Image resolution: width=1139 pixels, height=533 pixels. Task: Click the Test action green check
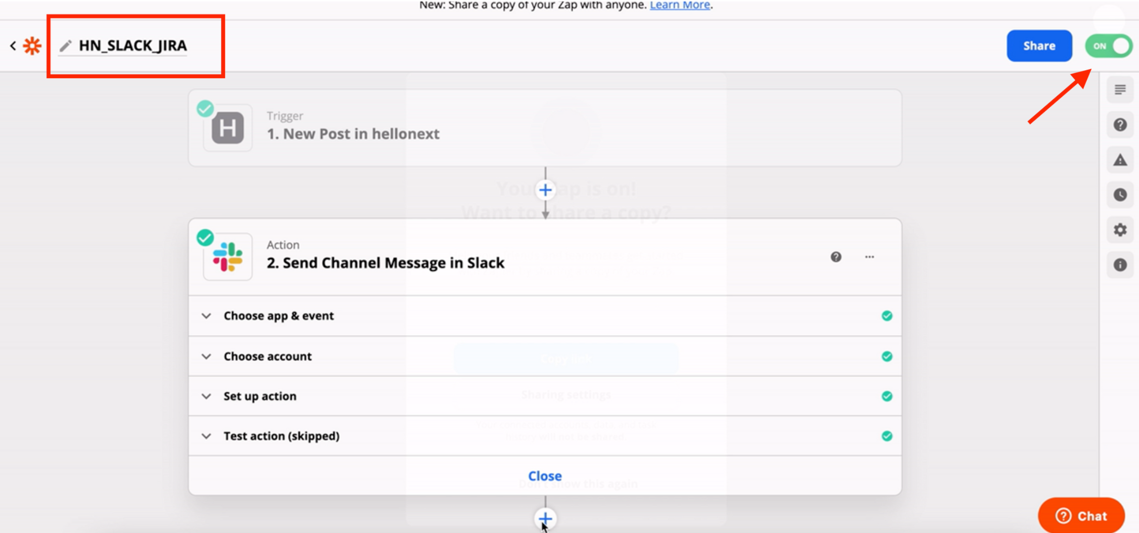click(887, 436)
